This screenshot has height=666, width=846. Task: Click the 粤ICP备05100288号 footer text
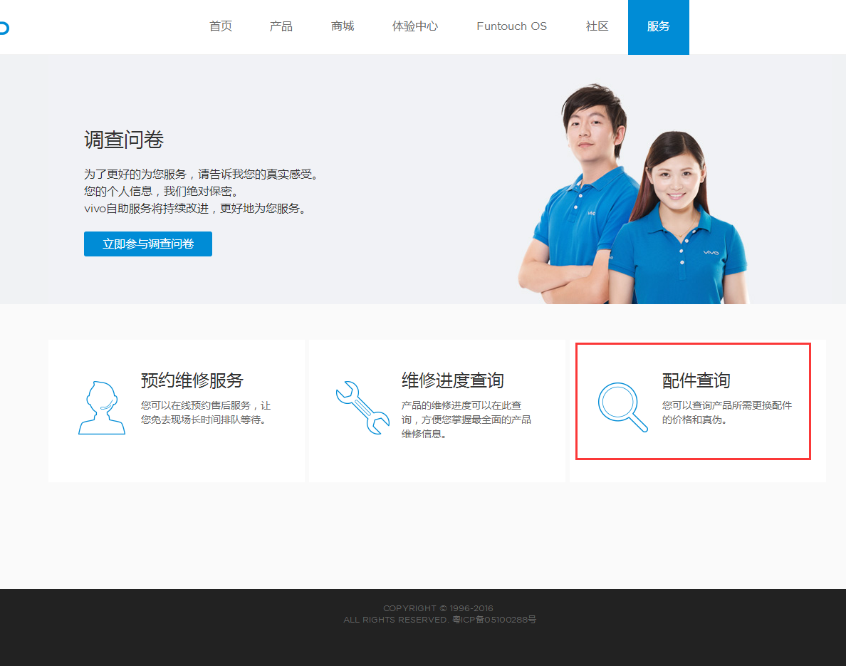(x=494, y=620)
